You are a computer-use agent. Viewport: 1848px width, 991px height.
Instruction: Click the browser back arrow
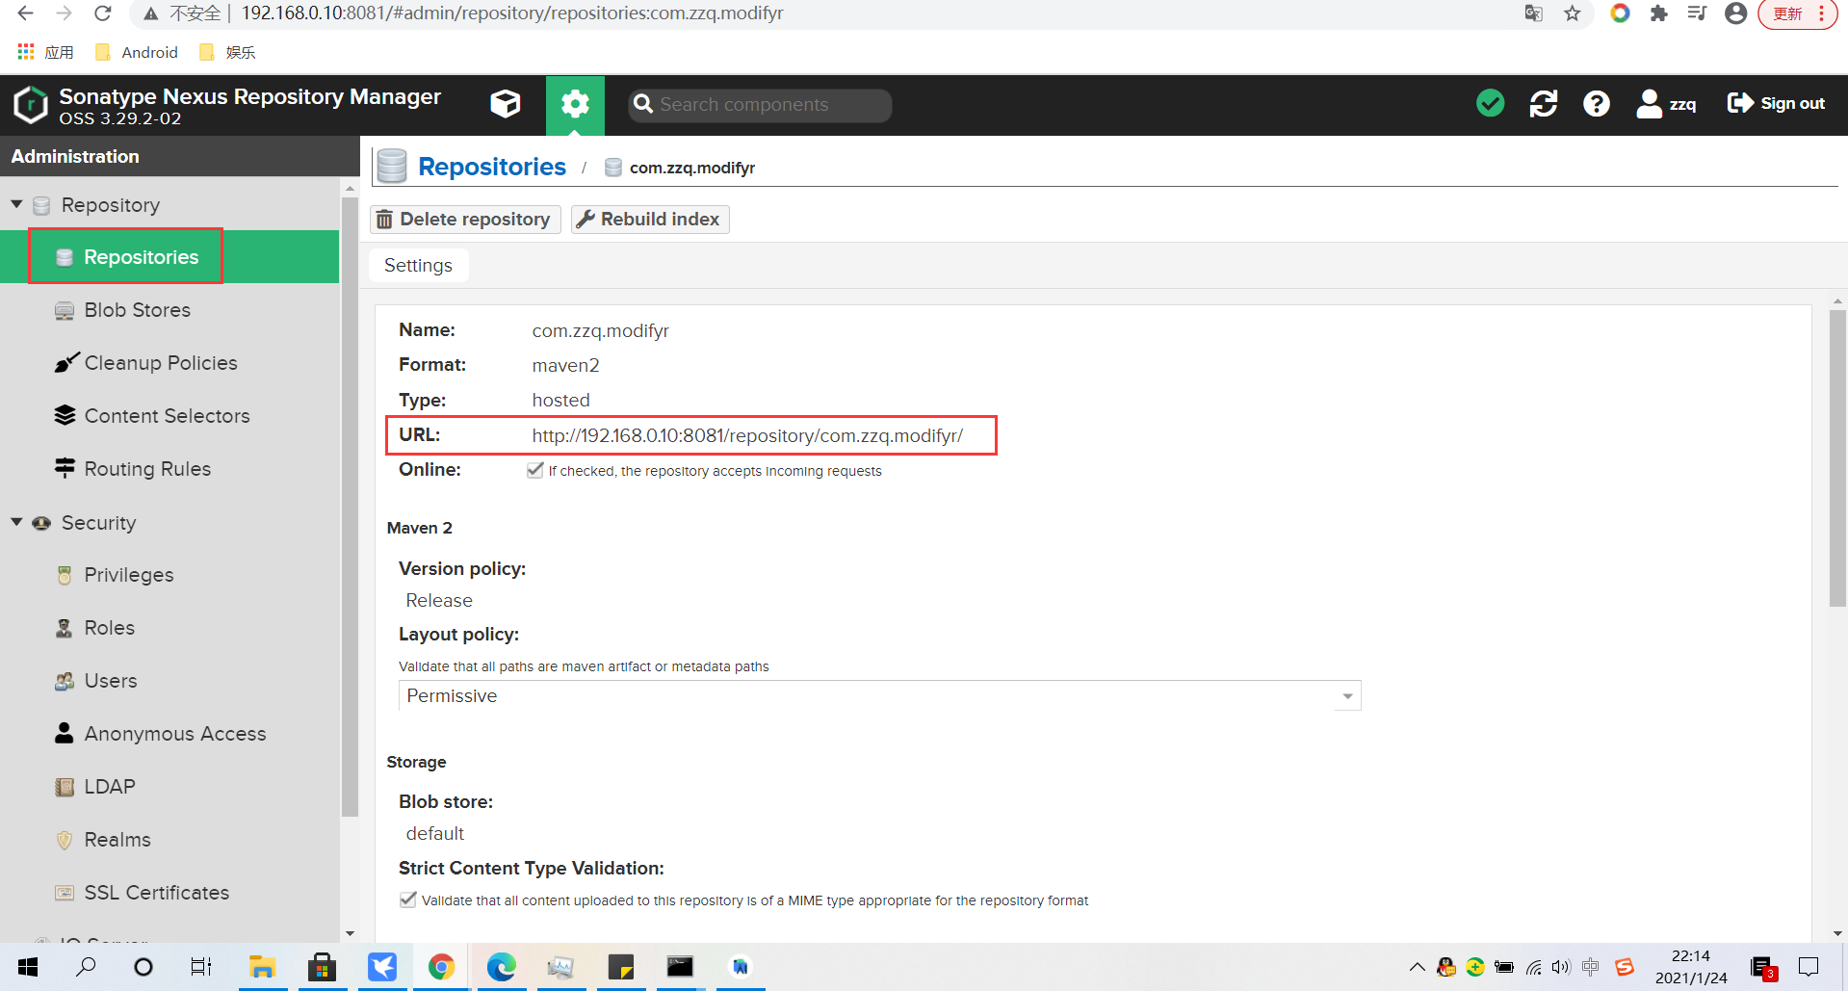[x=26, y=13]
